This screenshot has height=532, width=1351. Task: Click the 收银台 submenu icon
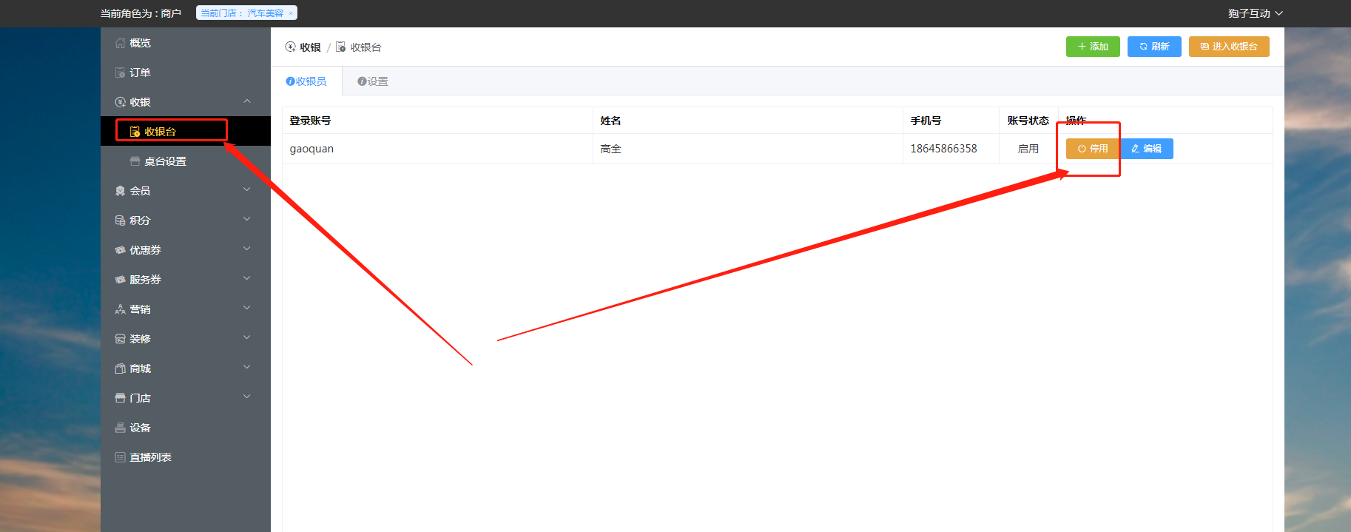coord(135,132)
